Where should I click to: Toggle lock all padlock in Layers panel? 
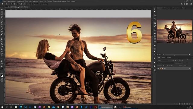(172, 66)
